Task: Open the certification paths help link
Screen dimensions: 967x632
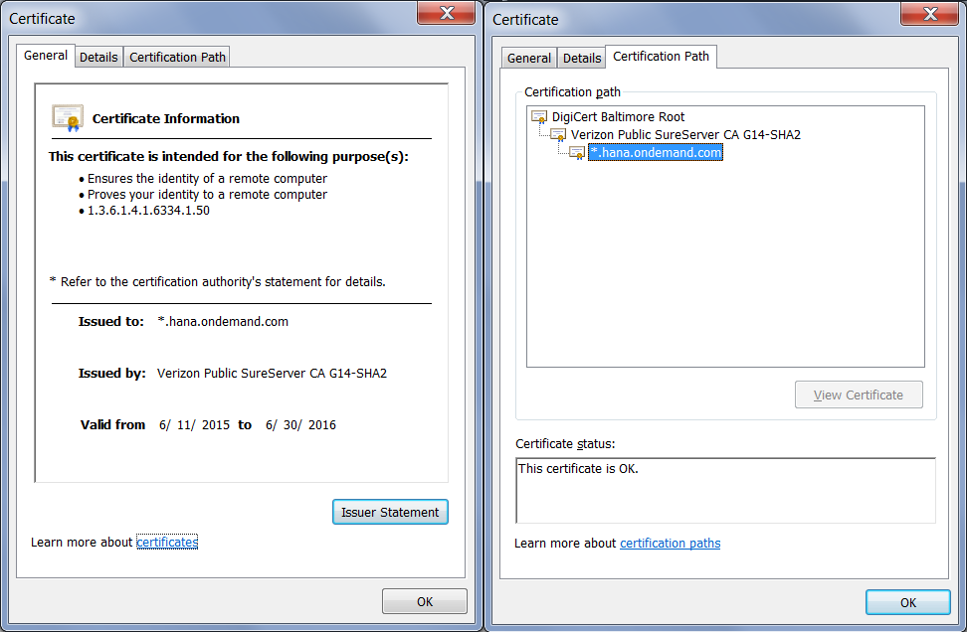Action: tap(670, 544)
